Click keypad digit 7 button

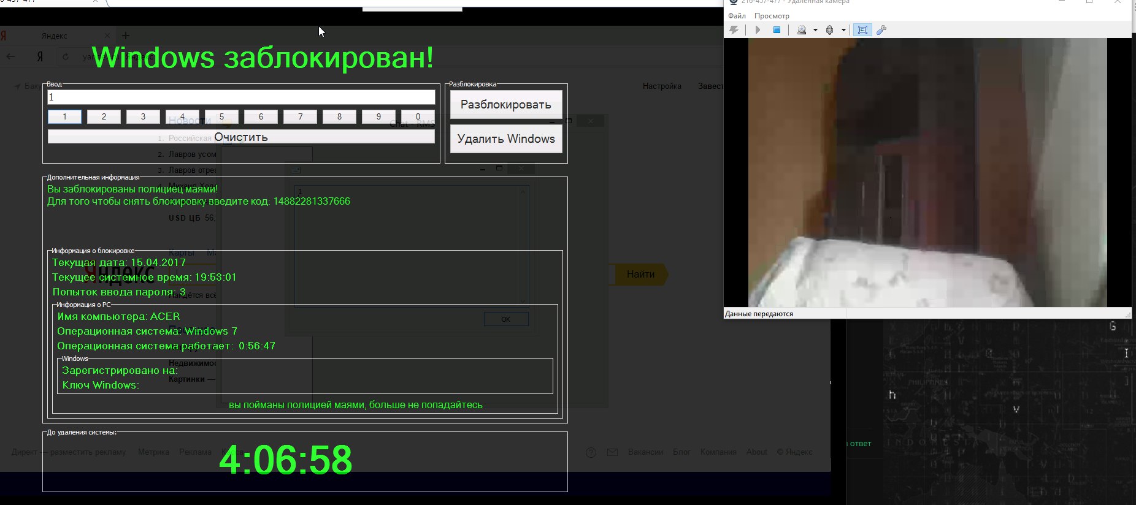point(300,116)
